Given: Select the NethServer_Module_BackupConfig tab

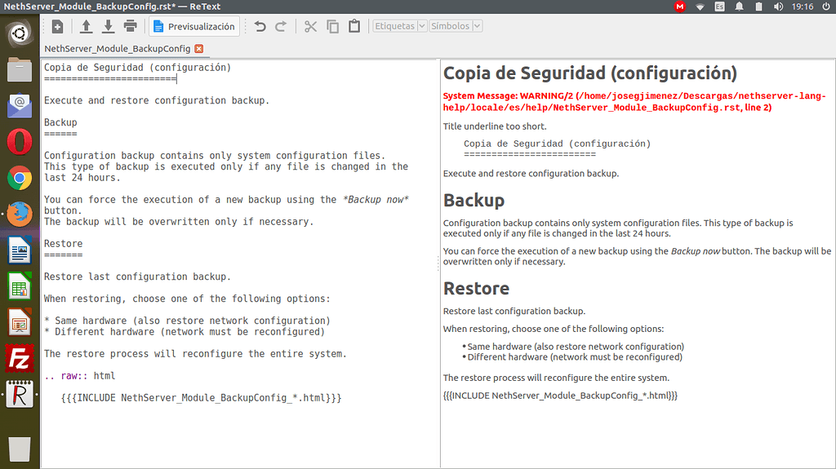Looking at the screenshot, I should click(x=118, y=48).
